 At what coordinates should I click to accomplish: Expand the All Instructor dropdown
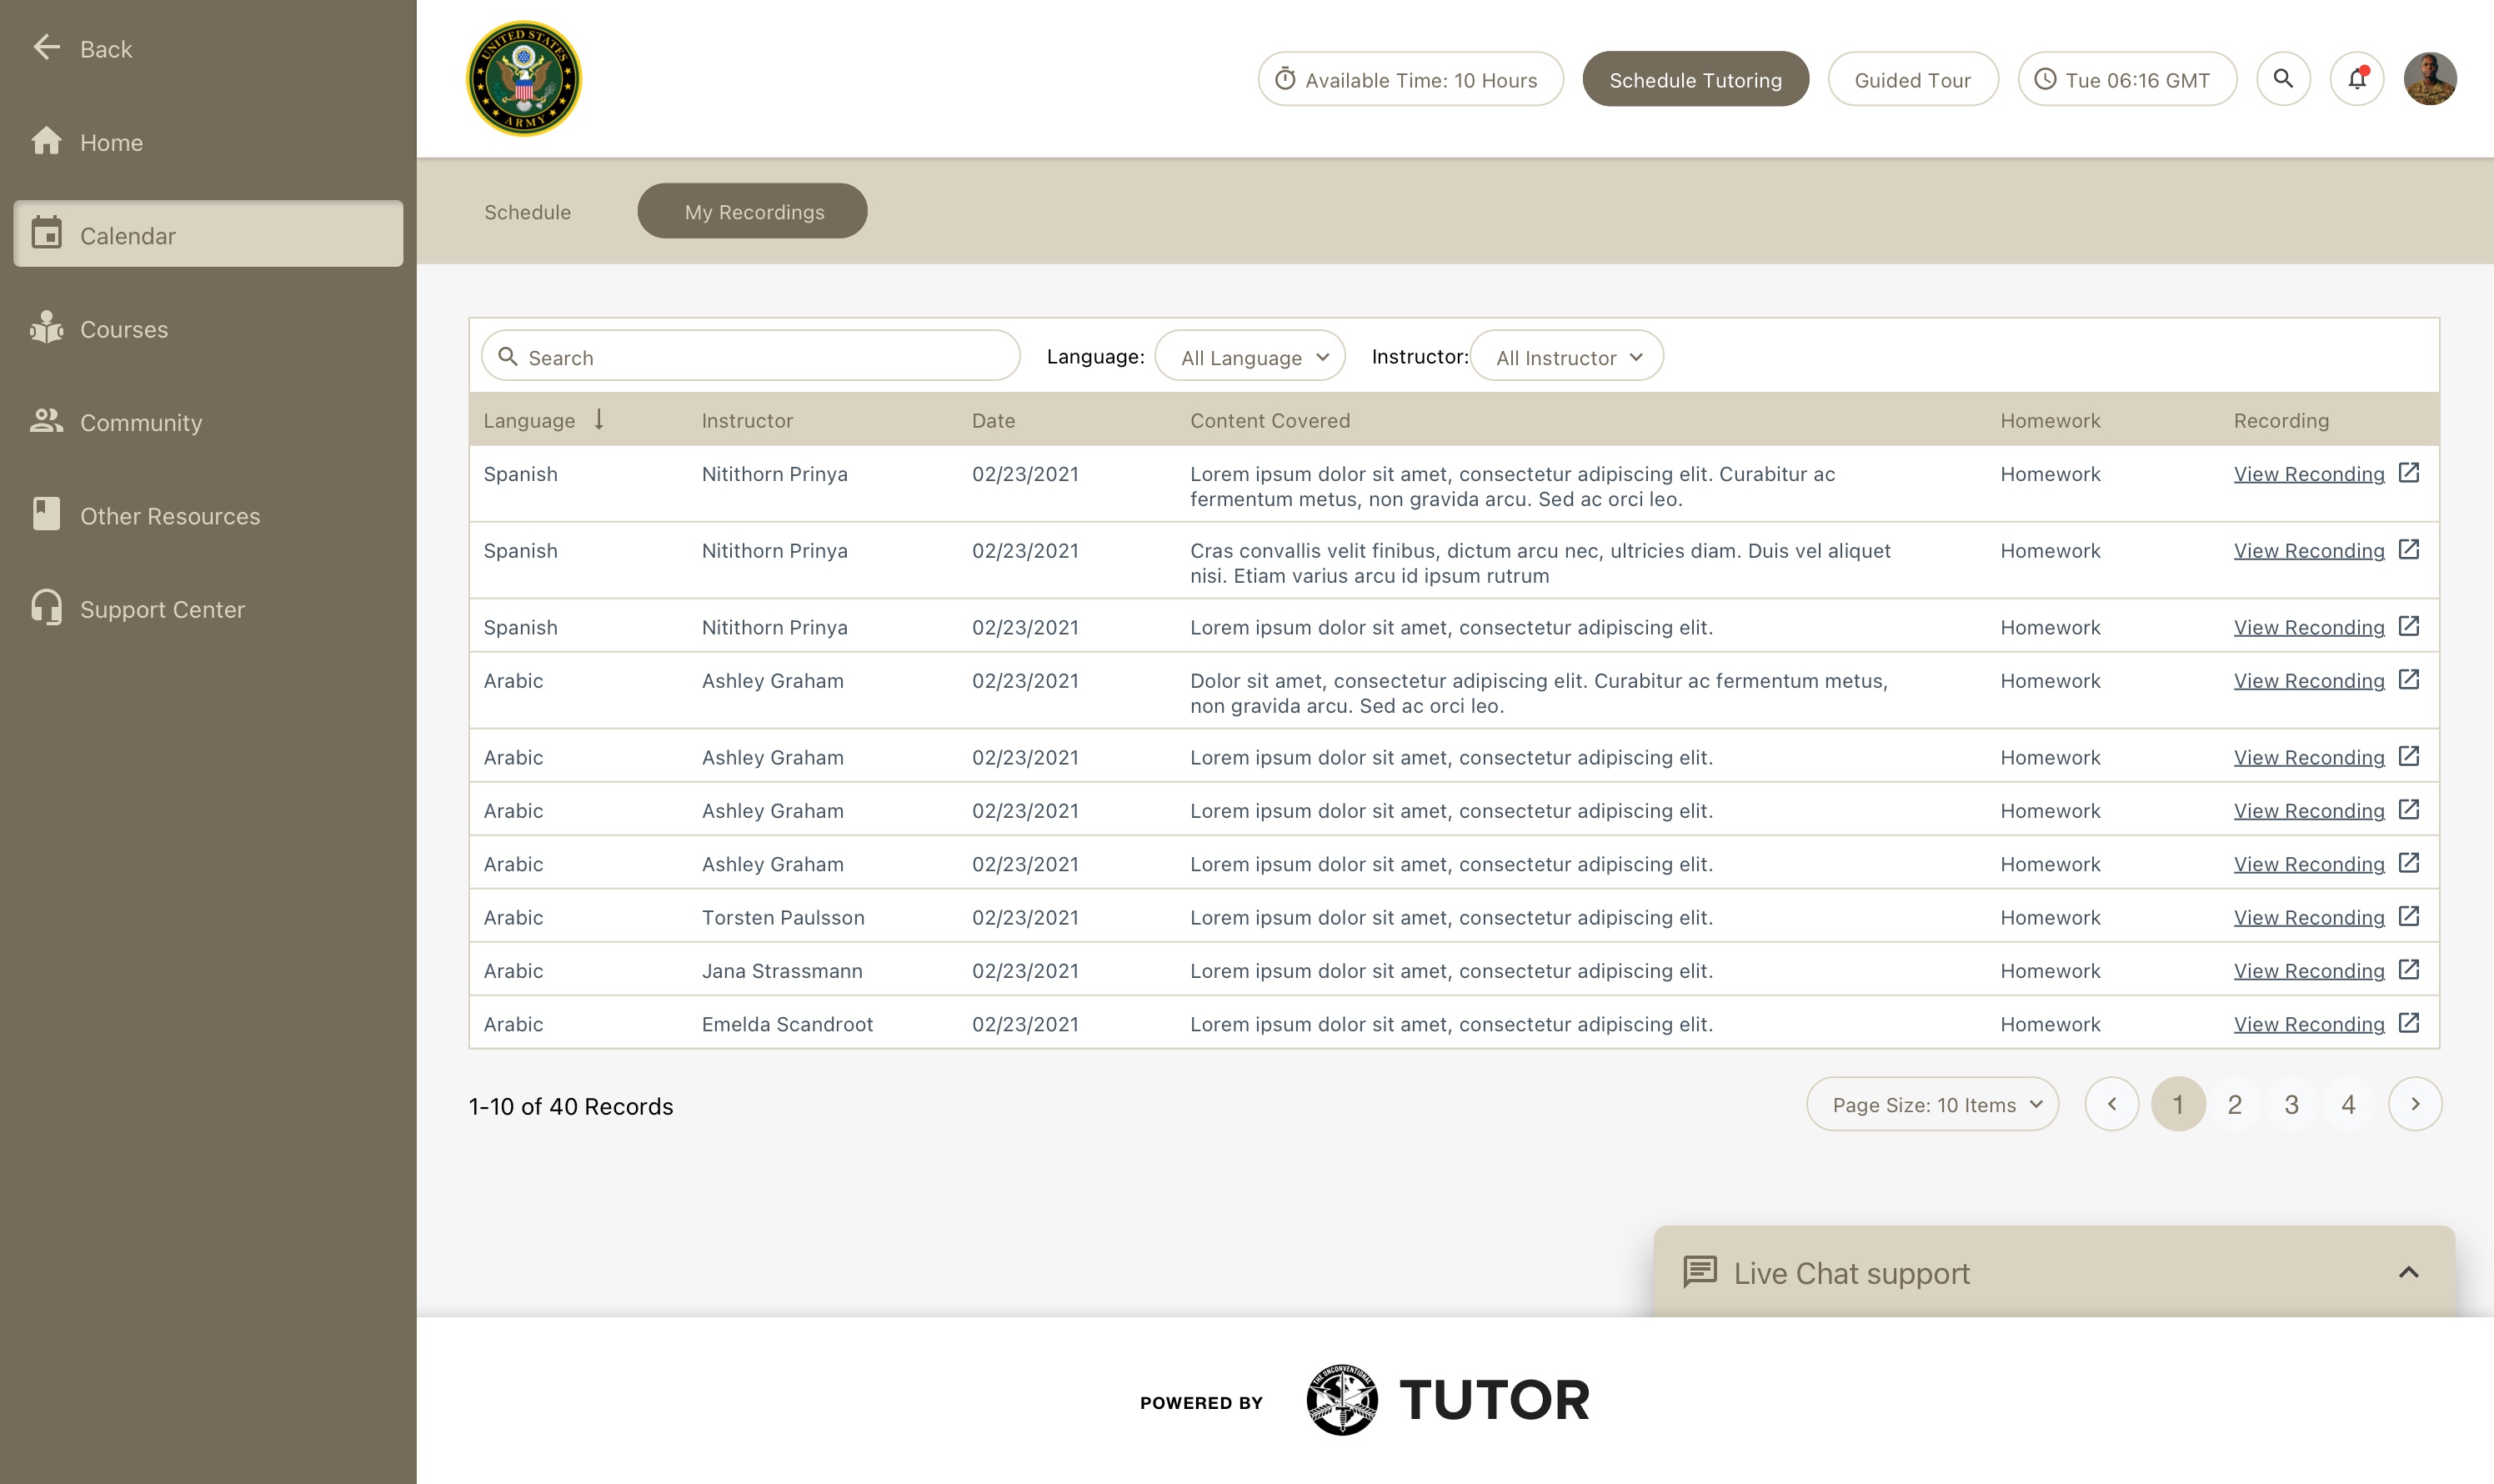point(1566,356)
